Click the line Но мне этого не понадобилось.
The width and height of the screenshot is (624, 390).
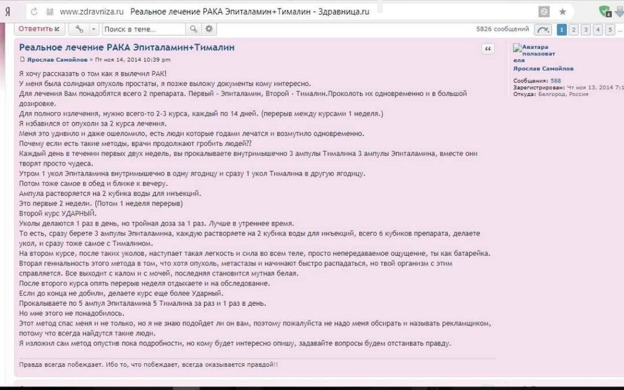(x=71, y=313)
